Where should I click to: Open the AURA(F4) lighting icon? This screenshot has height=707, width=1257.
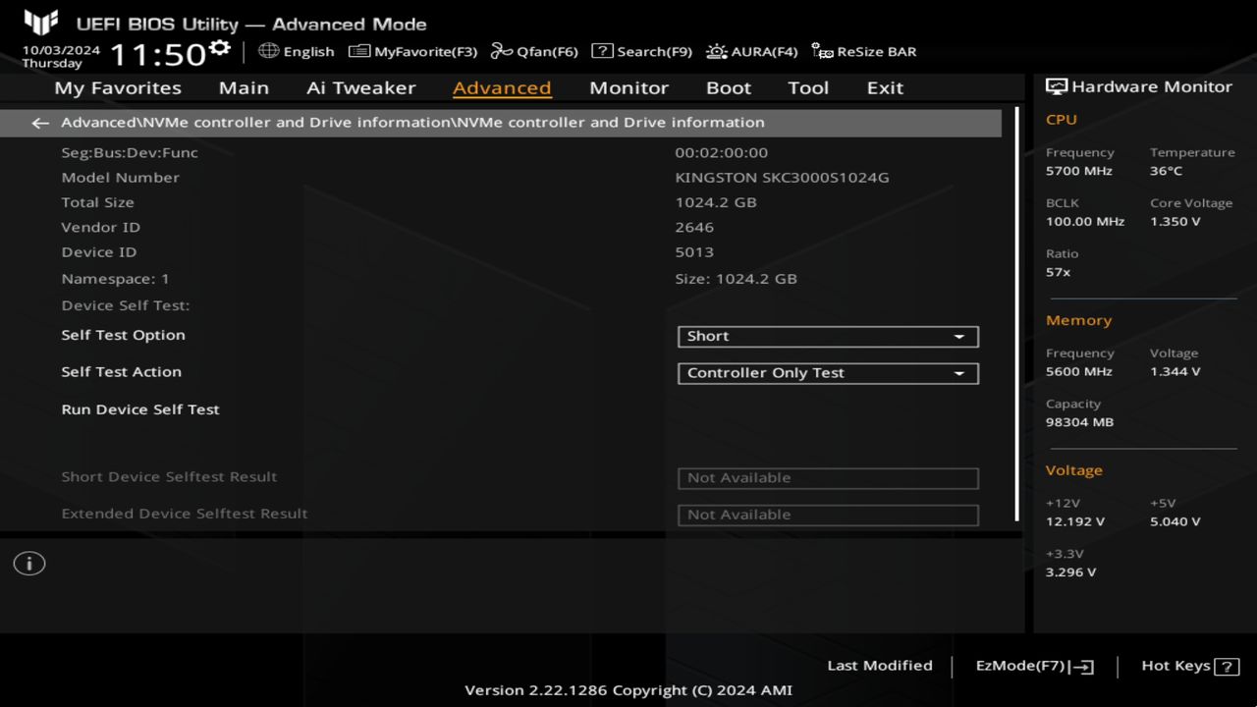coord(717,51)
